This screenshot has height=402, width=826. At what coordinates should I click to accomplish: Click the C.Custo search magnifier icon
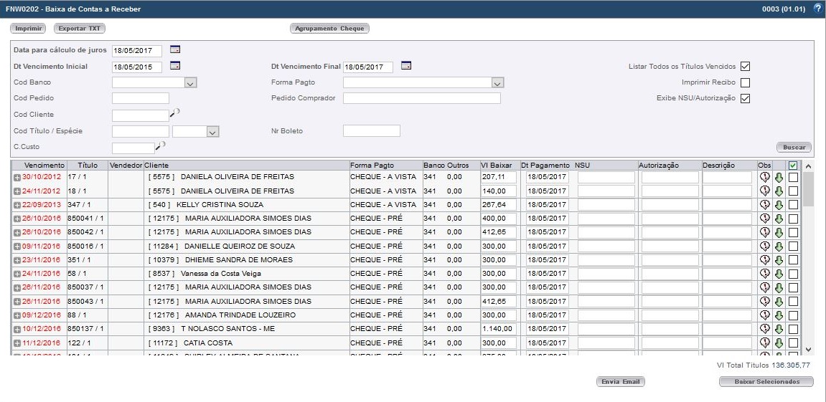coord(161,145)
